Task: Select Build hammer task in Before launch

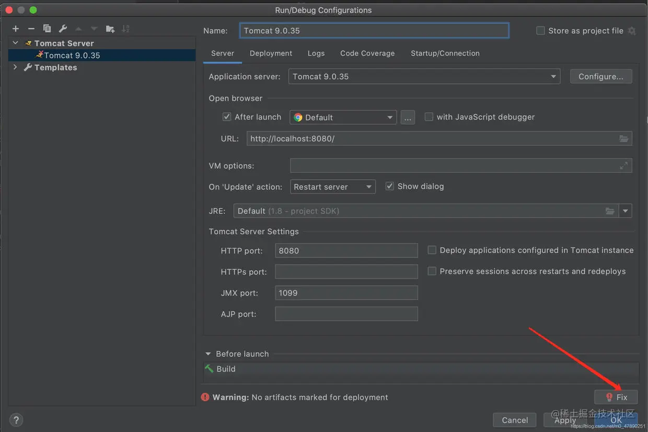Action: (221, 369)
